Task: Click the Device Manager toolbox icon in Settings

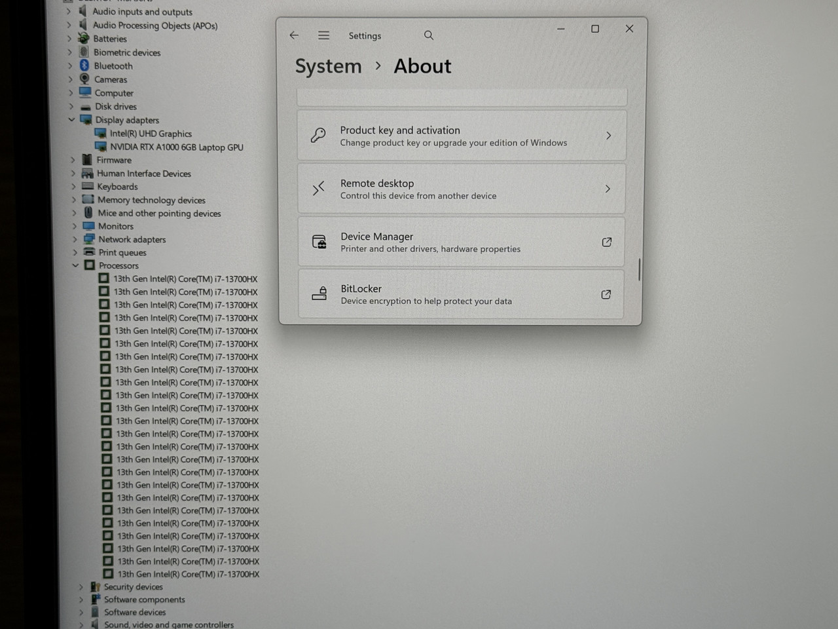Action: [x=319, y=242]
